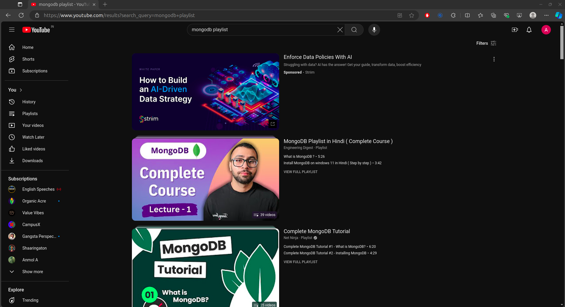Open Watch Later from the sidebar

12,137
